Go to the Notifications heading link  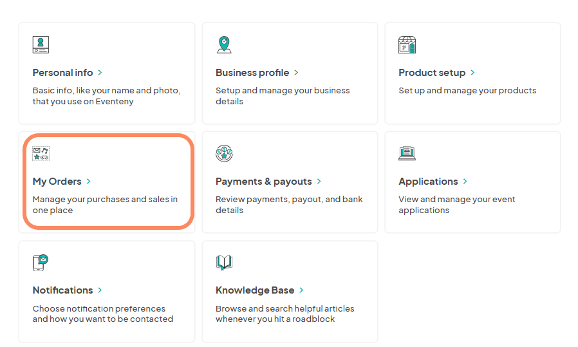pos(62,290)
